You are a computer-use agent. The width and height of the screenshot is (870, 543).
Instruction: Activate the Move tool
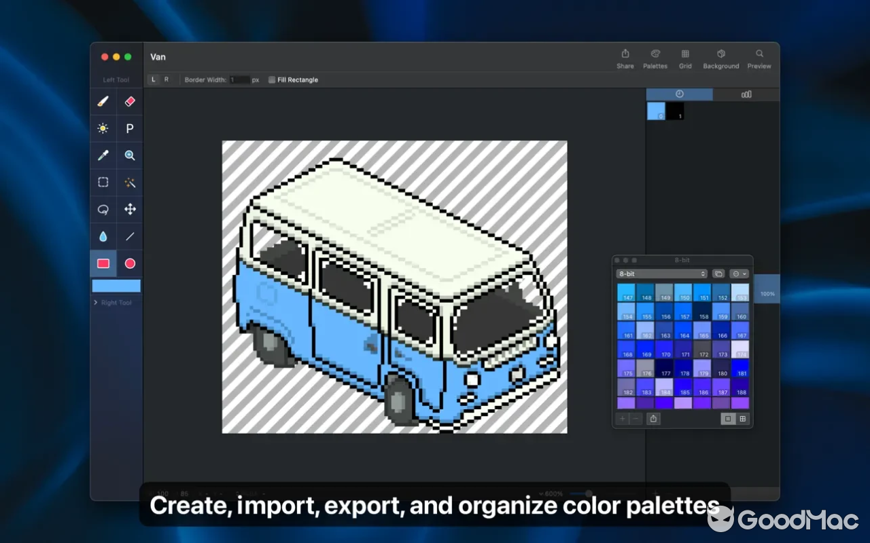point(129,210)
